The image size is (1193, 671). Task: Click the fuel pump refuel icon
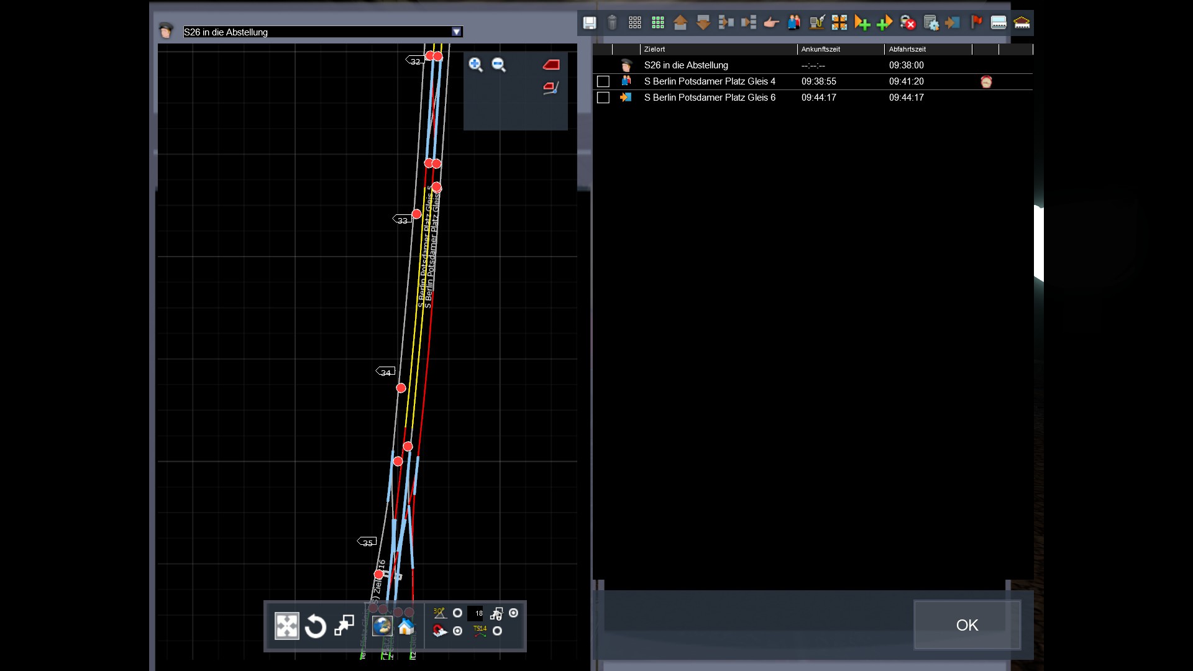816,23
